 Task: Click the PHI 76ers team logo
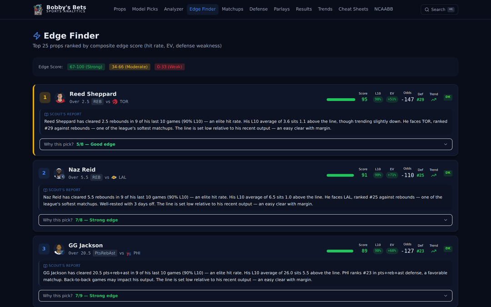pos(129,253)
